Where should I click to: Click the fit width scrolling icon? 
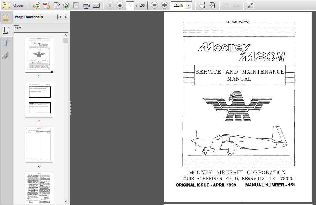(x=202, y=5)
